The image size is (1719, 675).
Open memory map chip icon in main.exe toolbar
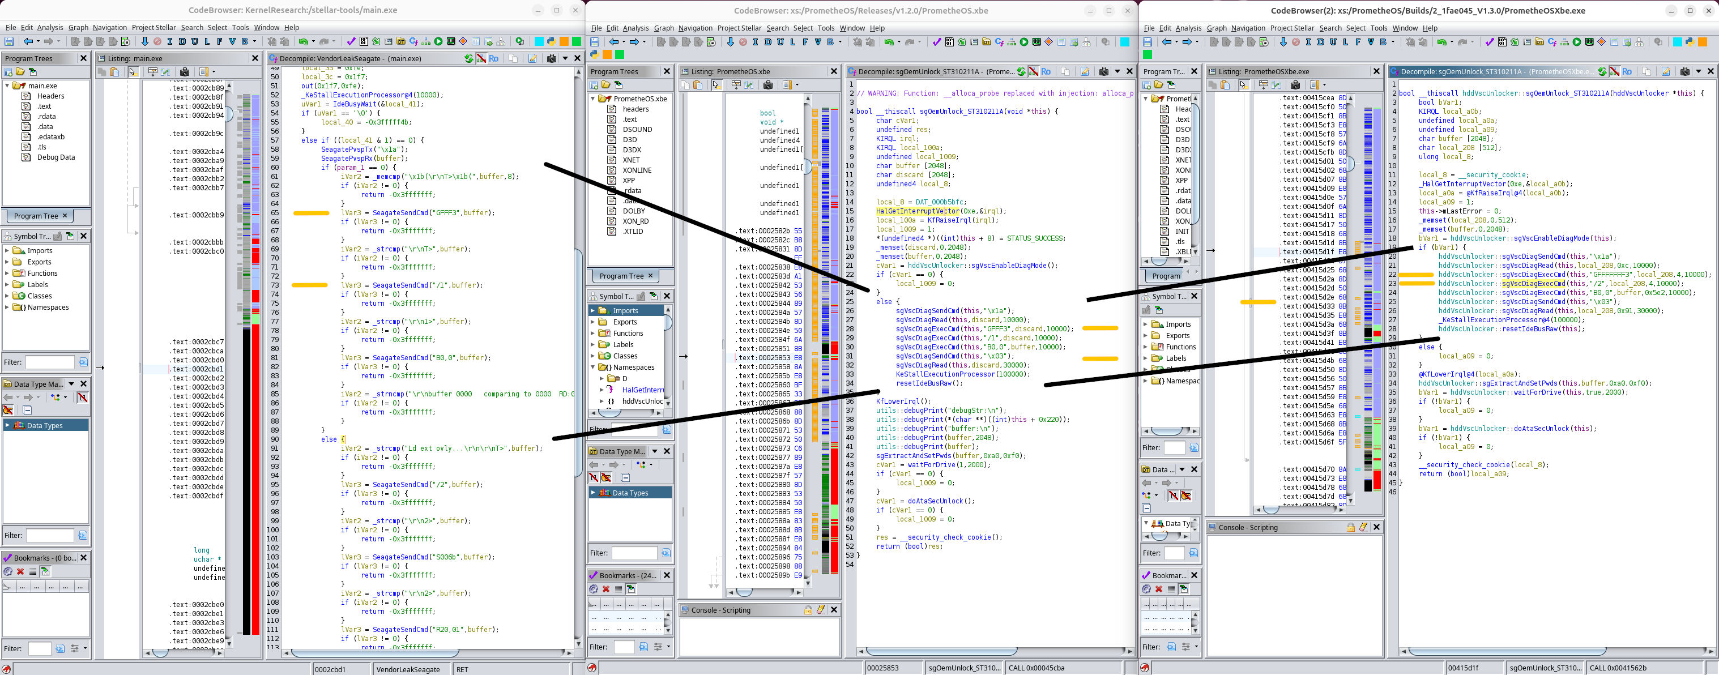[x=451, y=41]
